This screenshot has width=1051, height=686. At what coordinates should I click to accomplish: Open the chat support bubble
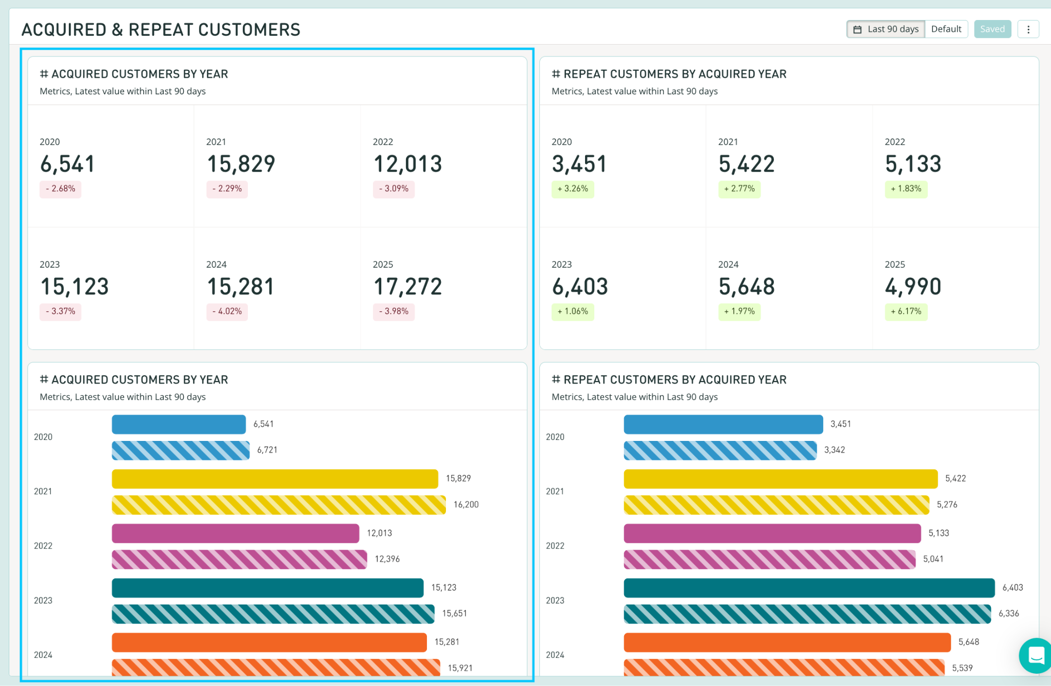tap(1036, 655)
